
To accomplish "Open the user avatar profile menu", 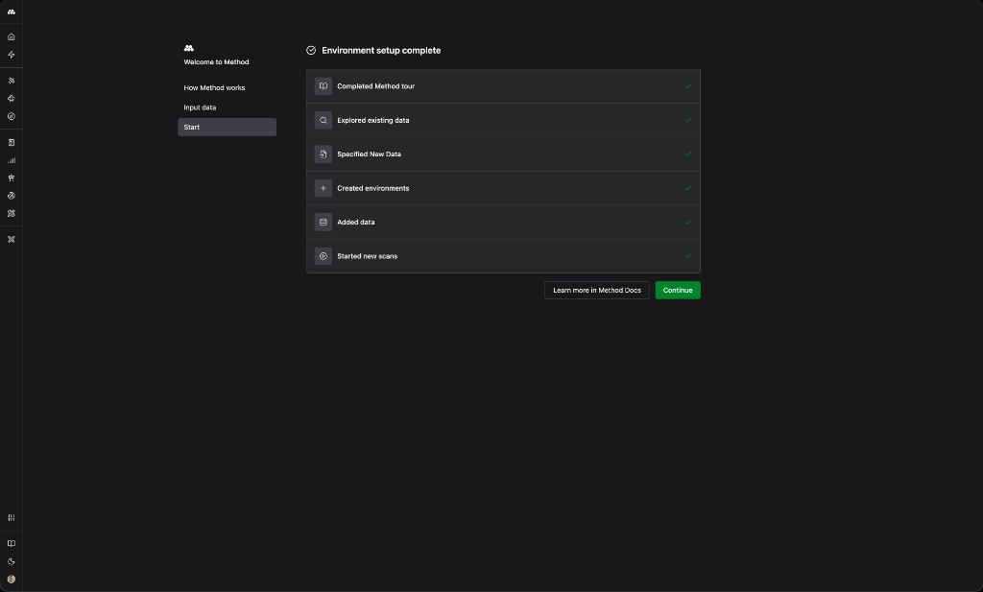I will (x=12, y=579).
